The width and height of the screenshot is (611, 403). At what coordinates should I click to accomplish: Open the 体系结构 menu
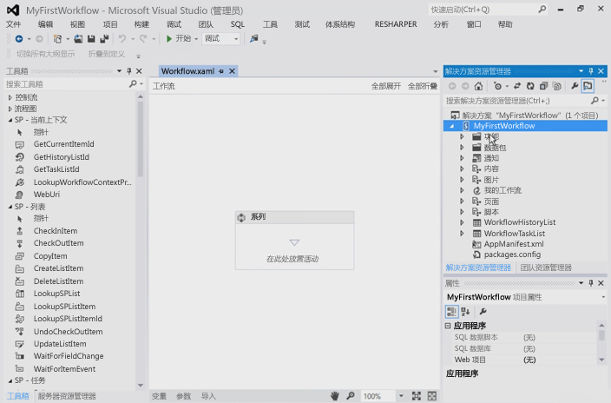pos(340,24)
